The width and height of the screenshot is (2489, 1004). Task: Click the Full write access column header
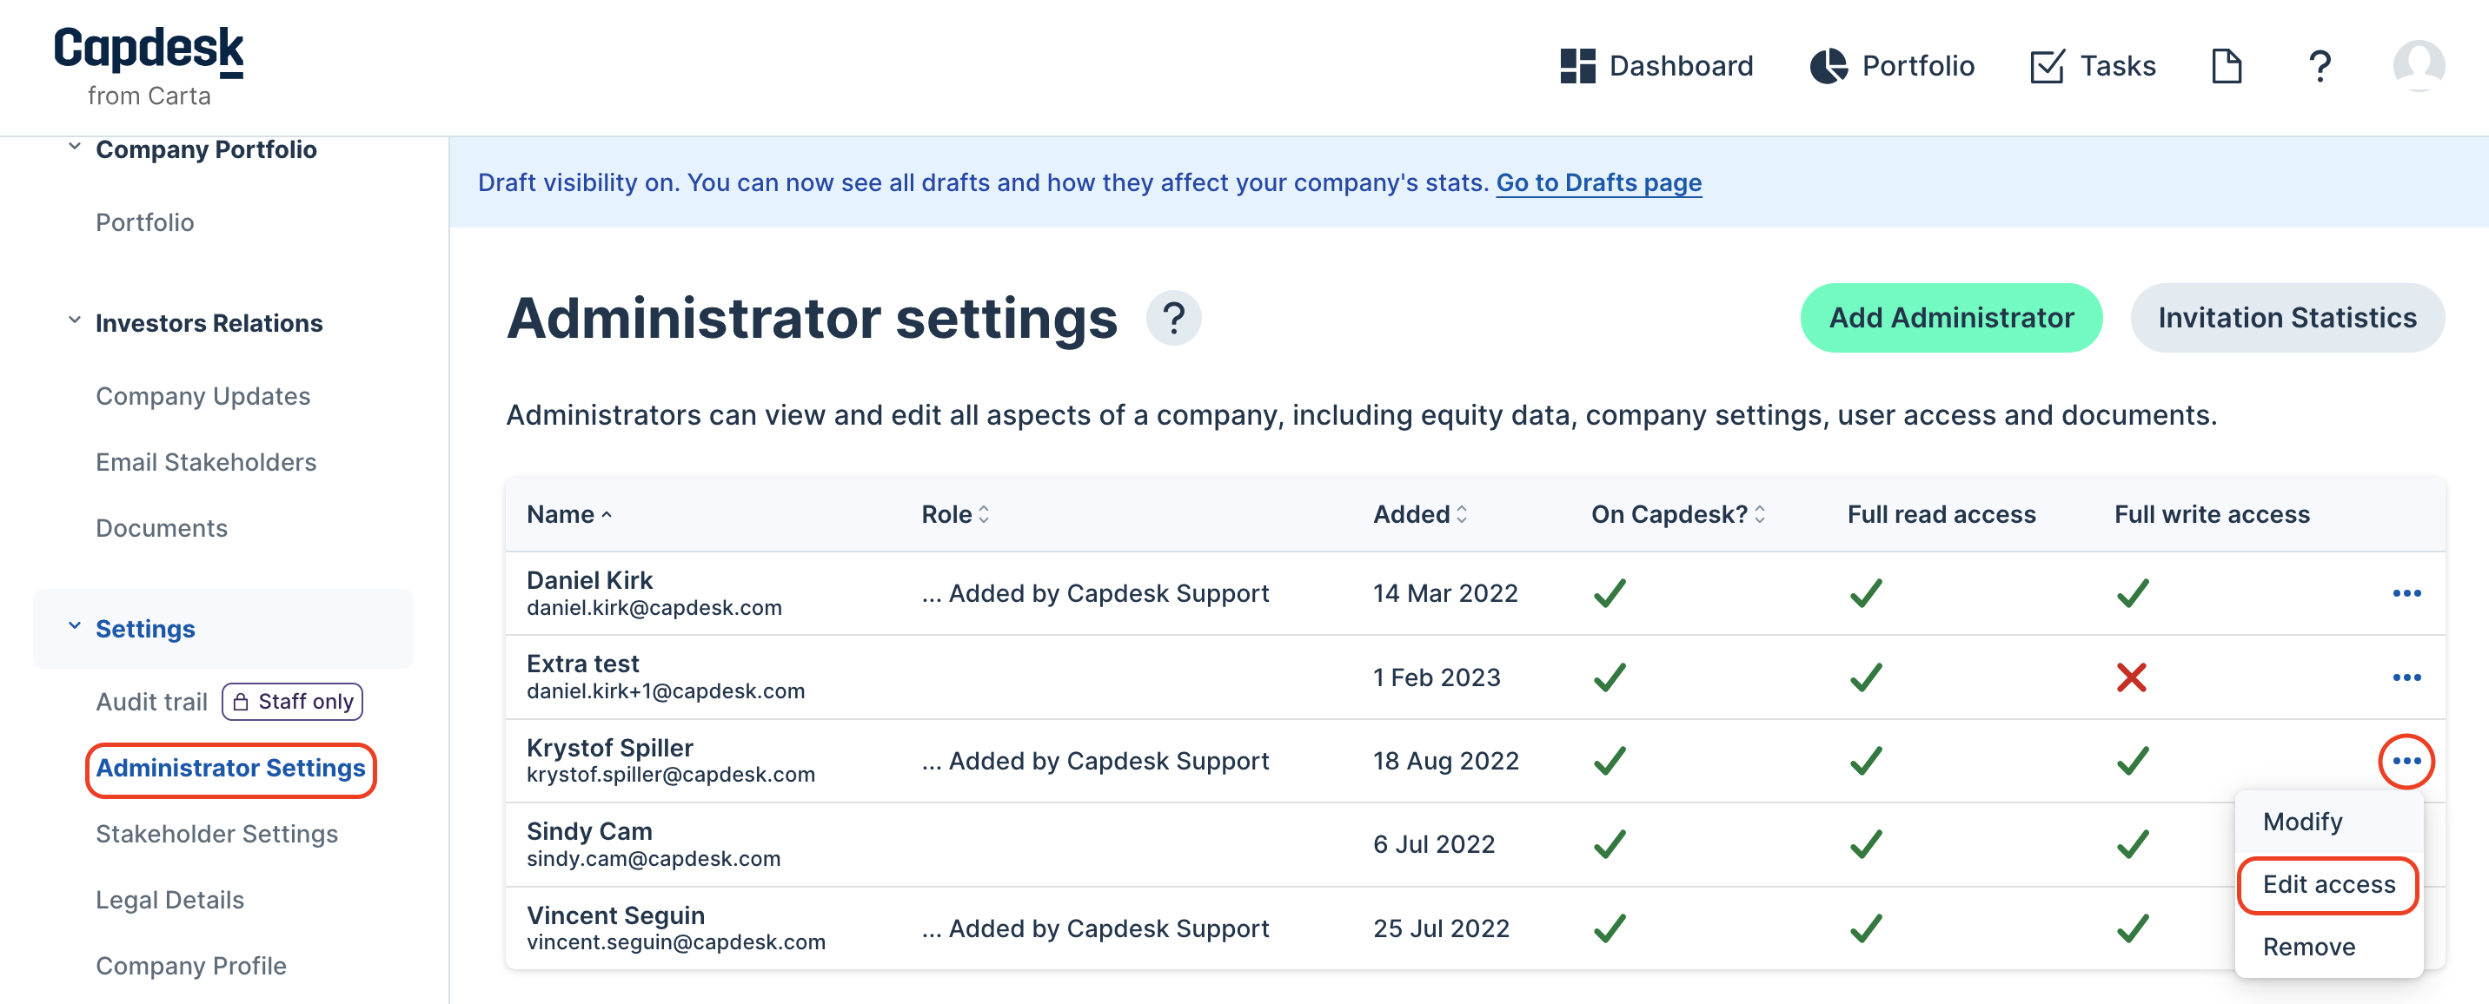2212,514
